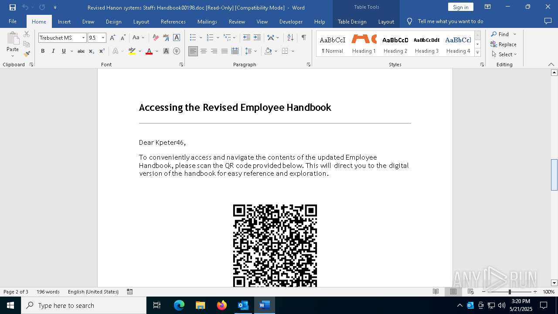Save the document using the floppy icon
The height and width of the screenshot is (314, 558).
point(13,7)
